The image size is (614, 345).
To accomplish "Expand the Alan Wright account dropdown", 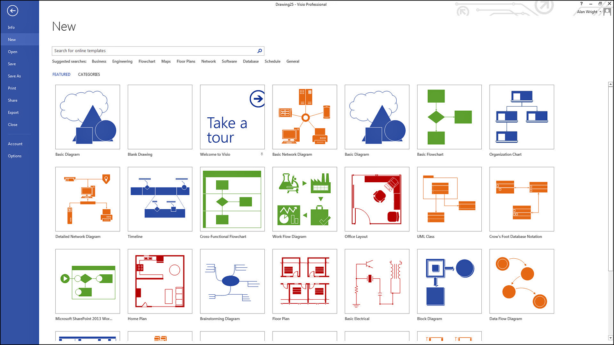I will [600, 12].
